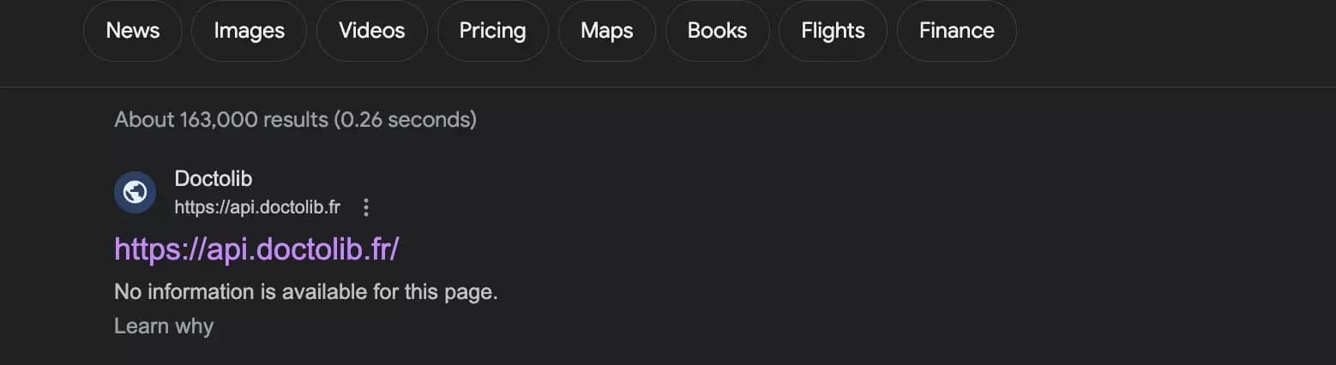Select the Images filter chip
Viewport: 1336px width, 365px height.
tap(249, 31)
